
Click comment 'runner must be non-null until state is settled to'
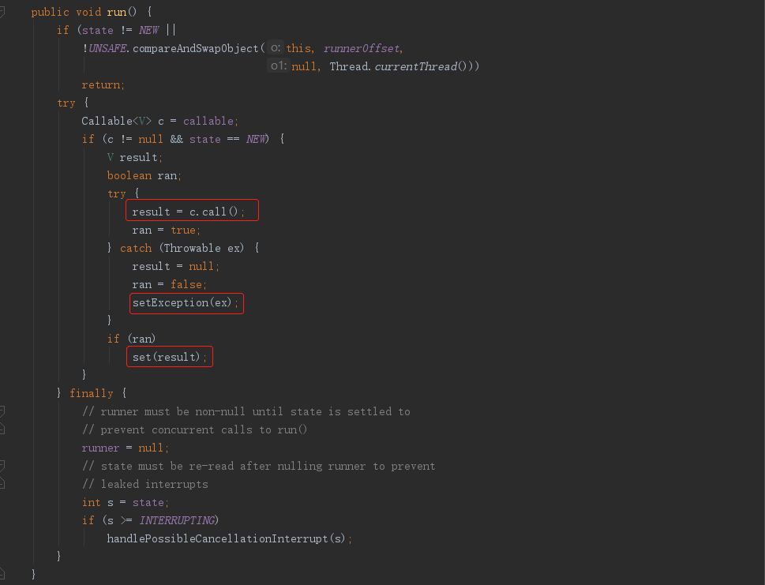[x=246, y=412]
